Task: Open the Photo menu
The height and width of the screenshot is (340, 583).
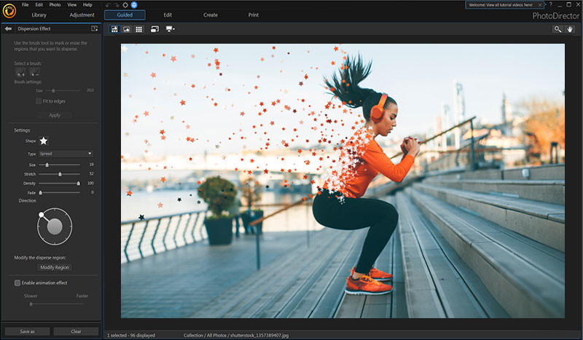Action: tap(55, 5)
